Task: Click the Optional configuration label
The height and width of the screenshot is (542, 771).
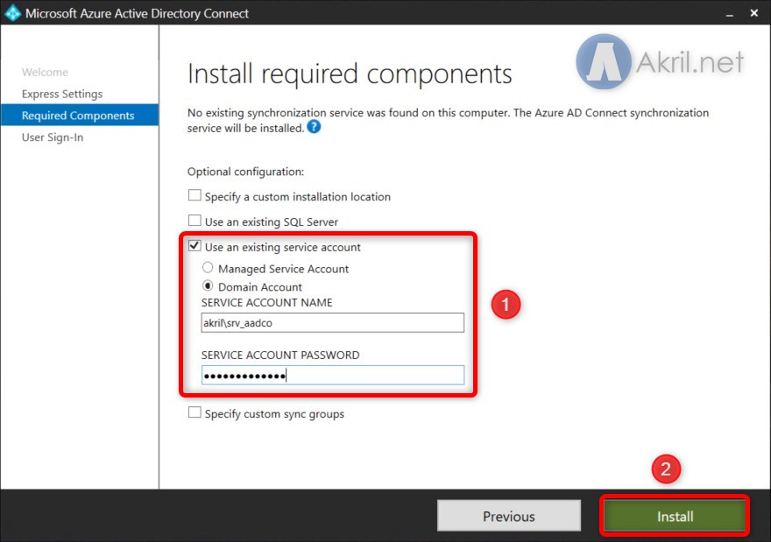Action: [246, 172]
